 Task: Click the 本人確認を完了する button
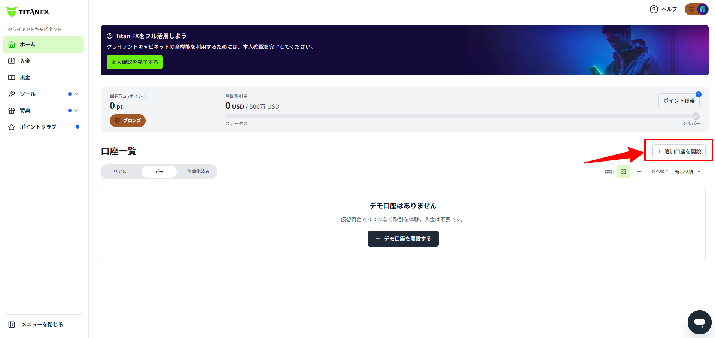[x=135, y=62]
